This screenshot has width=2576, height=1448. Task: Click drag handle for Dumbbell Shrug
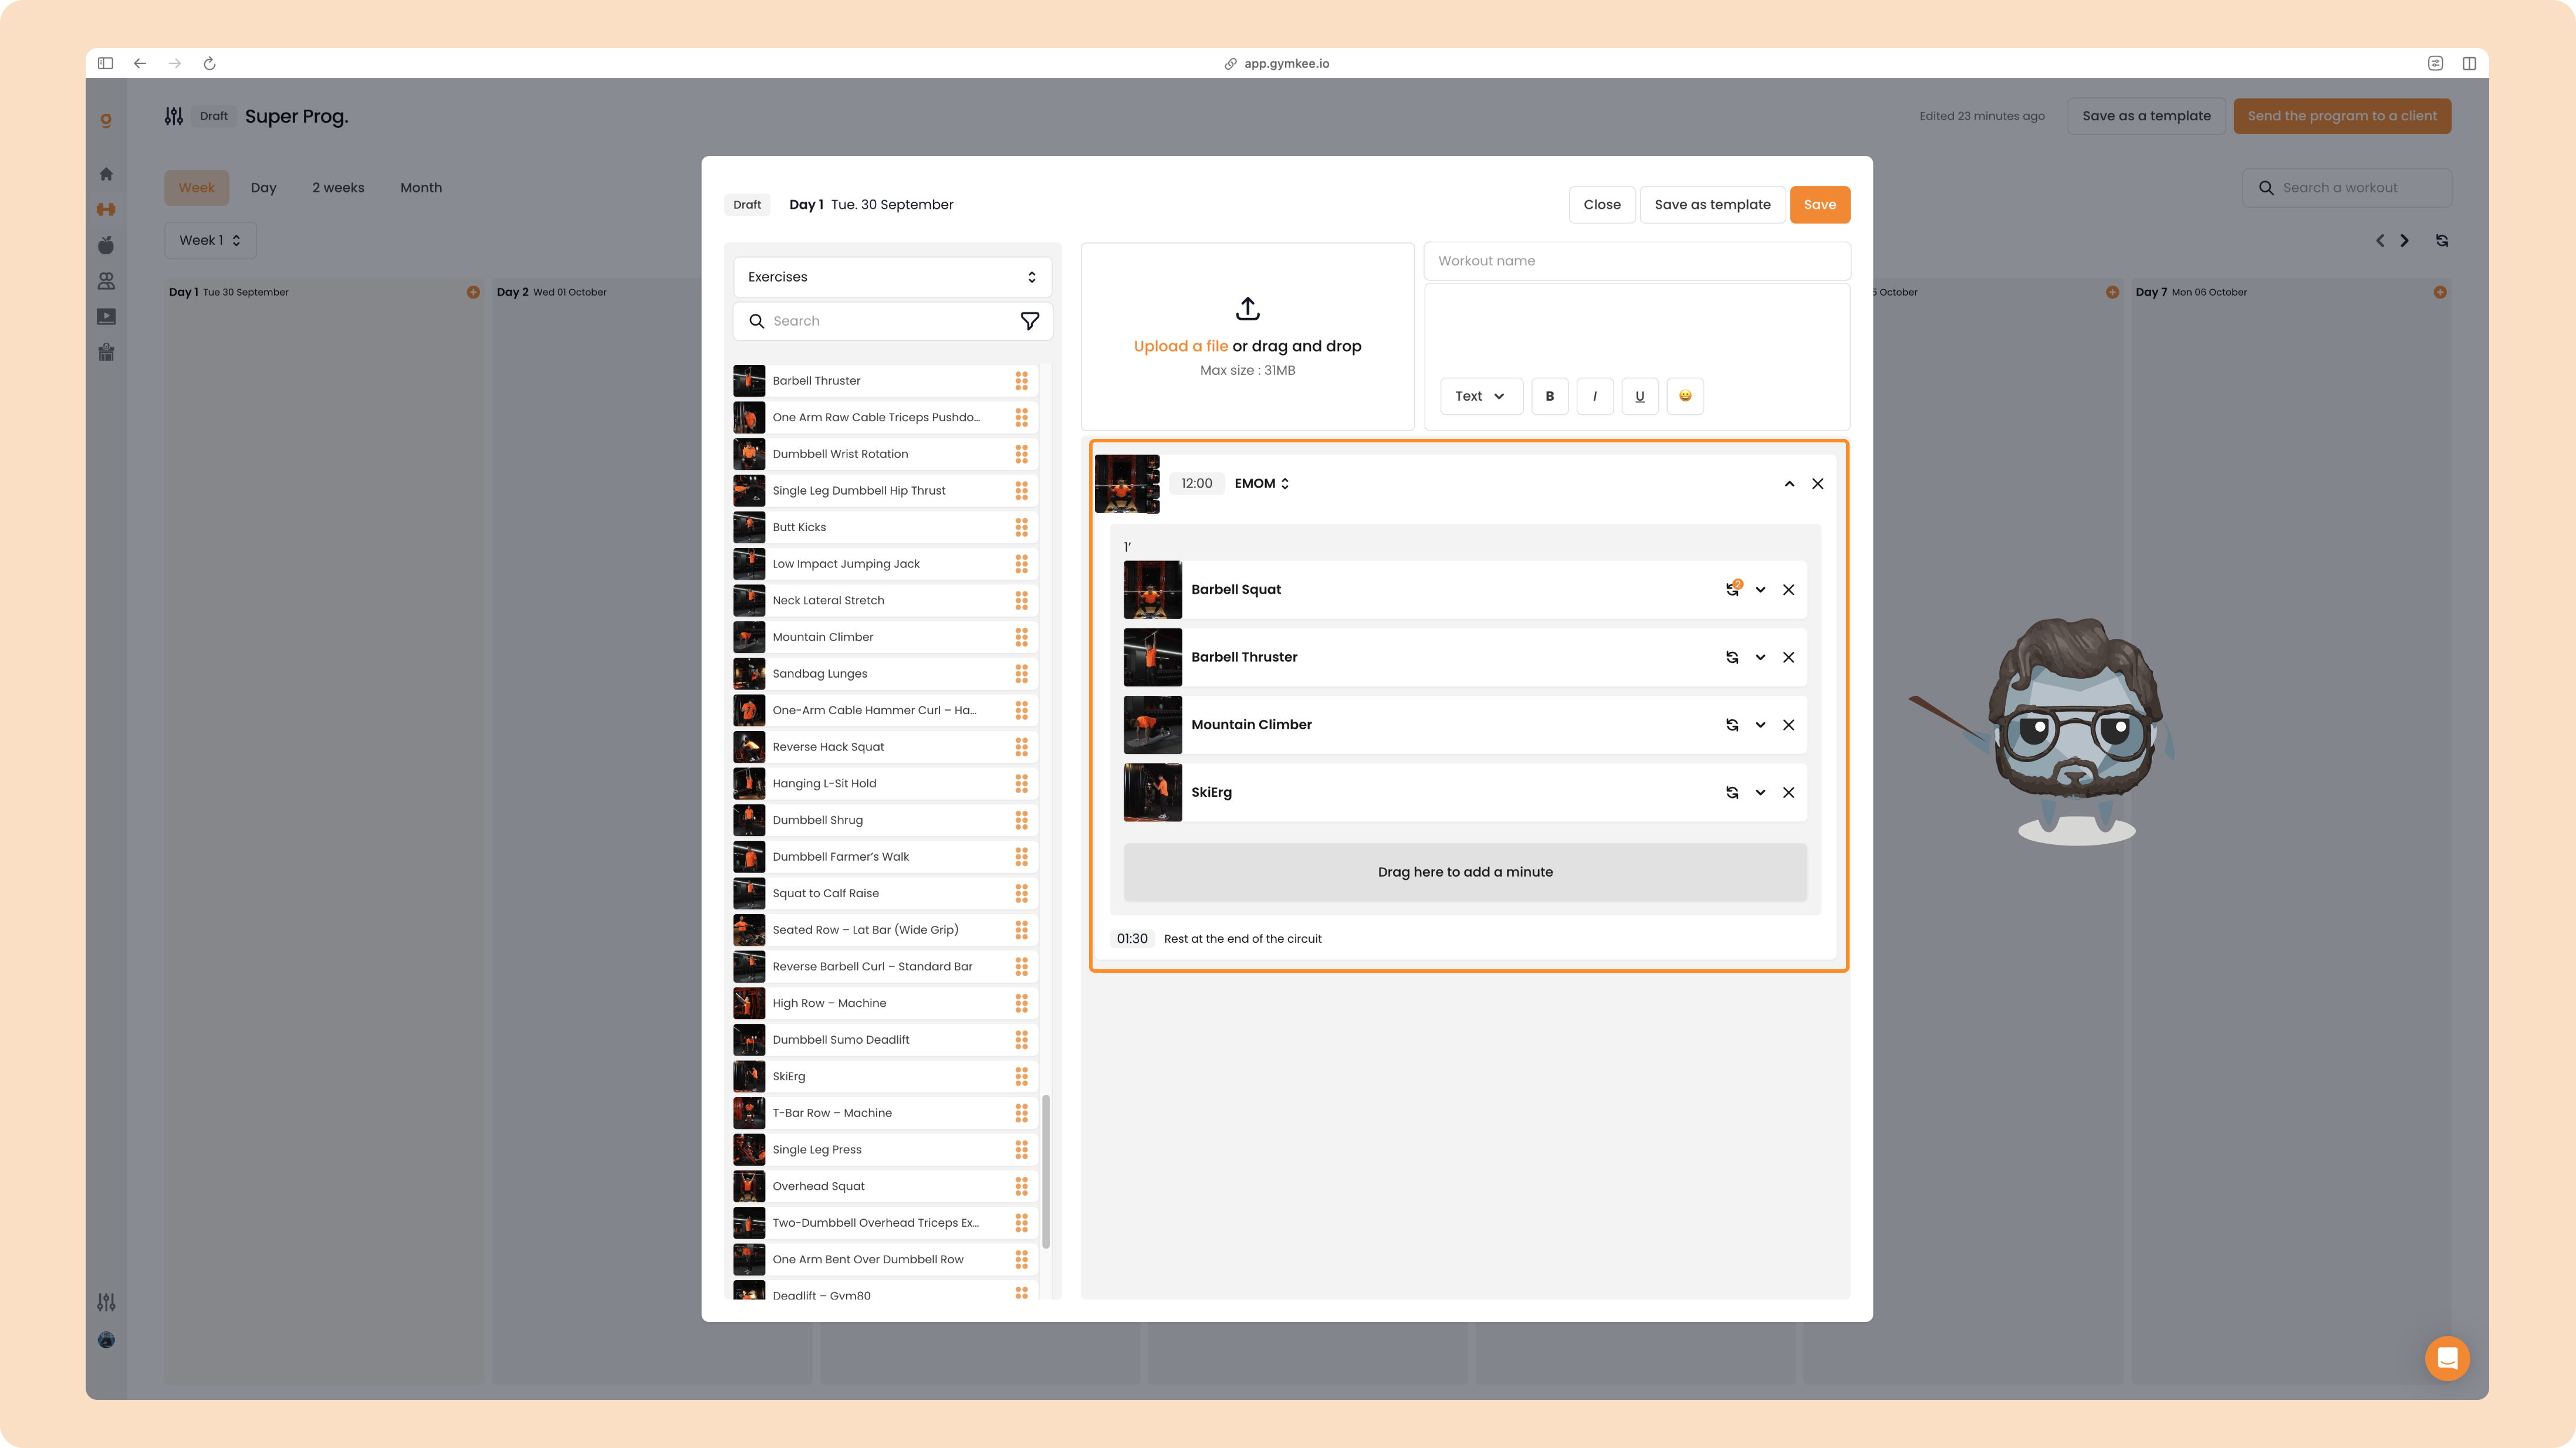tap(1021, 820)
